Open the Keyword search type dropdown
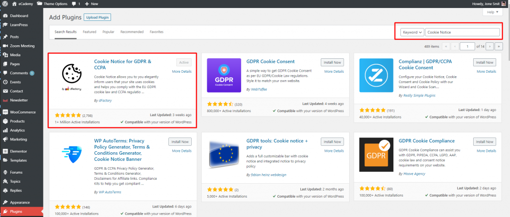510x217 pixels. coord(412,32)
